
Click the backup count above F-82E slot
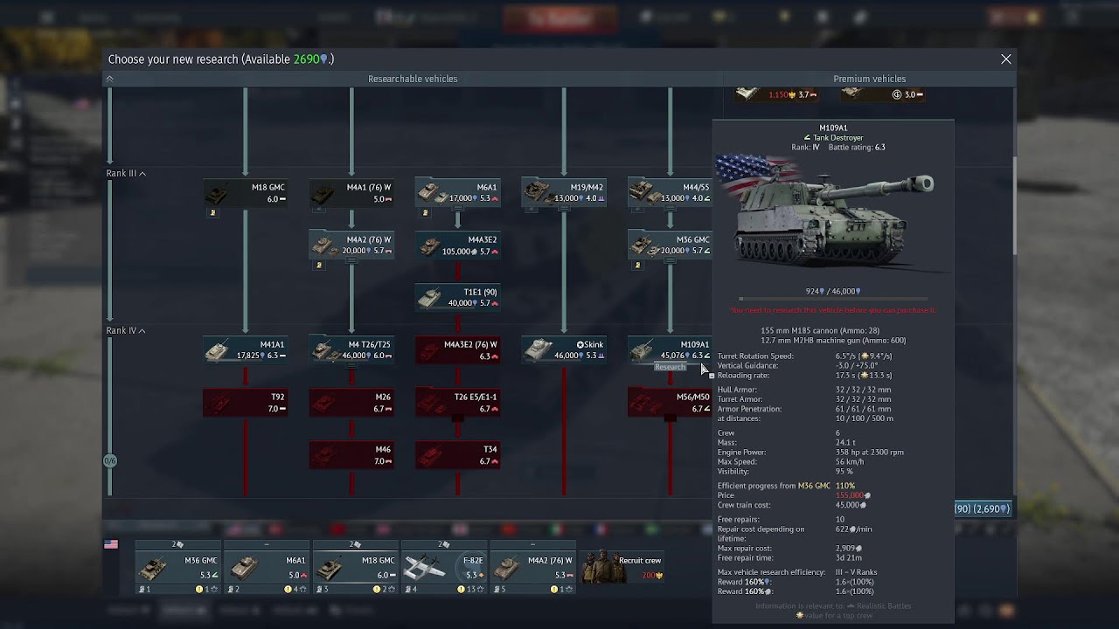point(444,544)
